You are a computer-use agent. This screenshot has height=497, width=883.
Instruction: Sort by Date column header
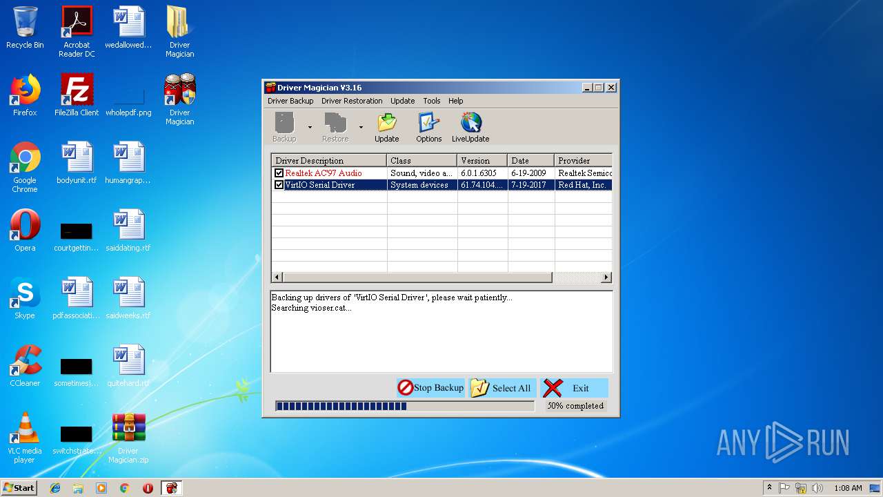pos(531,160)
